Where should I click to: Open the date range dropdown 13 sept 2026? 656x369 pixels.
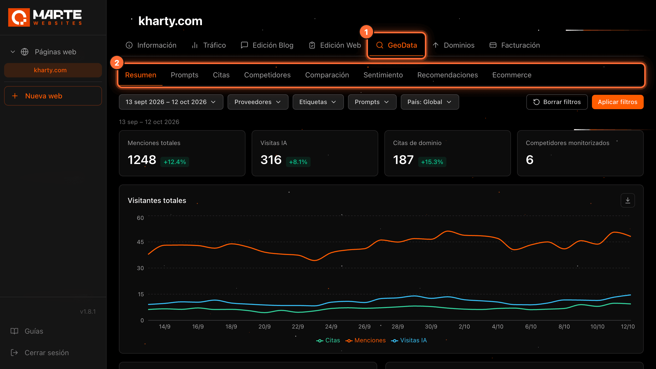[171, 102]
